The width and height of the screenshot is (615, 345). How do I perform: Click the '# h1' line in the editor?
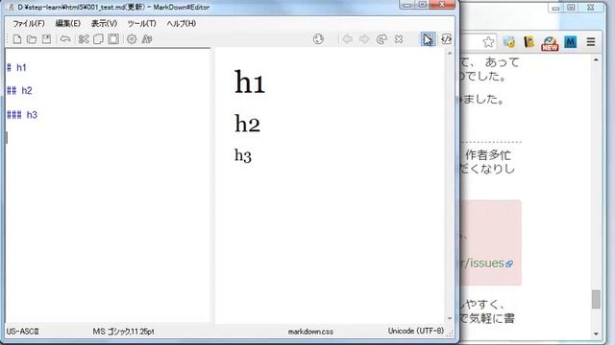coord(16,68)
